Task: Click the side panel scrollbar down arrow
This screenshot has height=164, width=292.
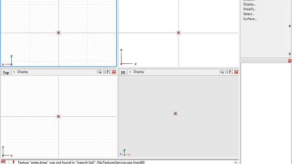Action: (x=290, y=54)
